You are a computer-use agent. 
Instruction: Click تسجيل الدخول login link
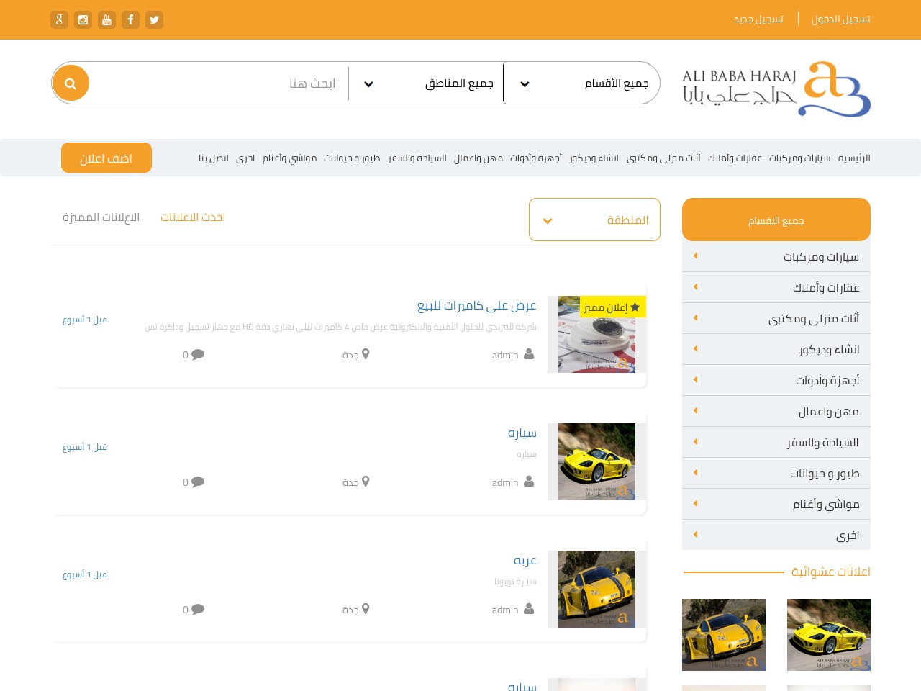point(841,19)
